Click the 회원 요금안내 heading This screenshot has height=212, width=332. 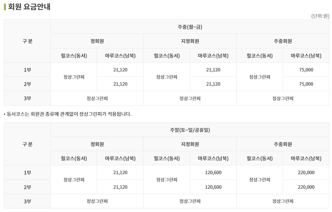point(29,7)
